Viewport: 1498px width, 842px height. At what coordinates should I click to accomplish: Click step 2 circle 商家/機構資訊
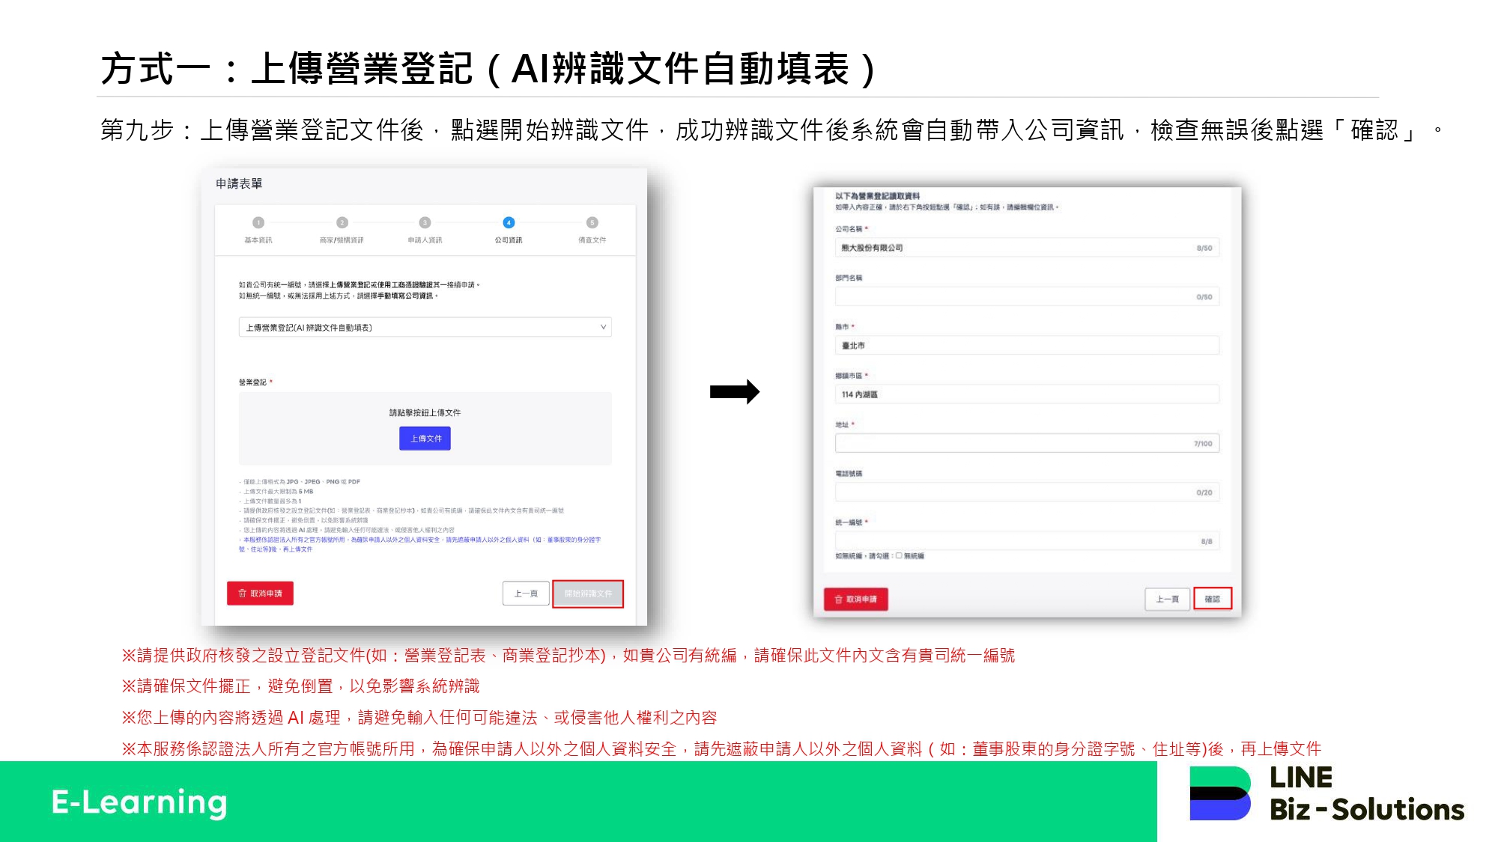pos(342,222)
